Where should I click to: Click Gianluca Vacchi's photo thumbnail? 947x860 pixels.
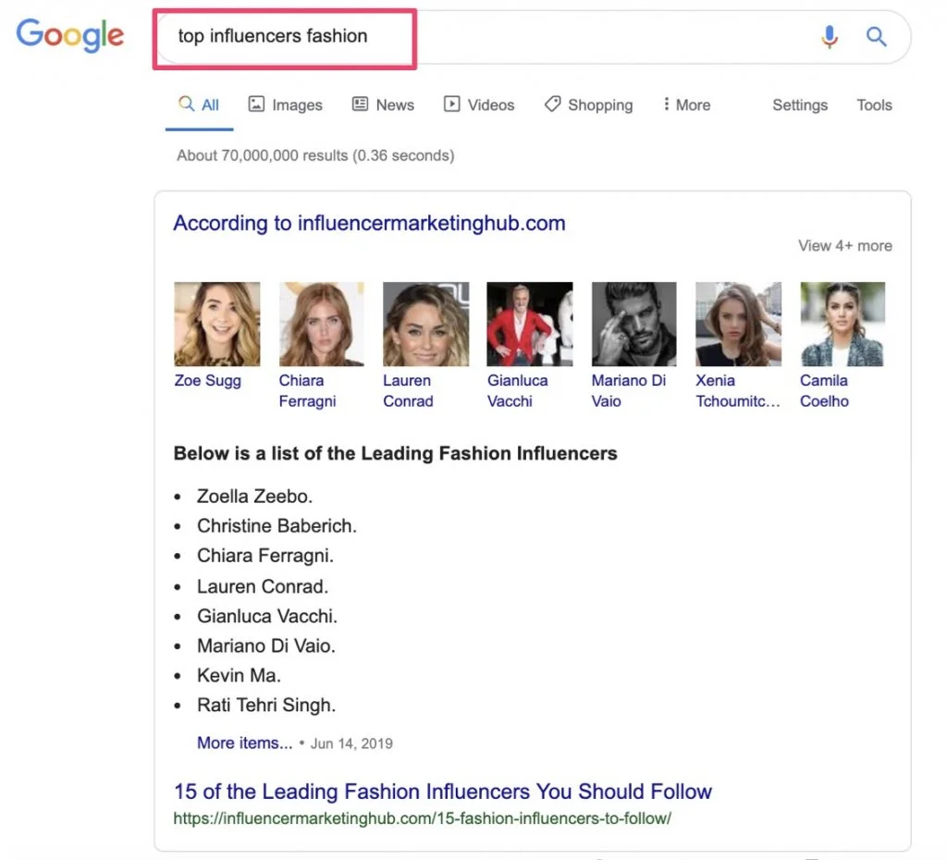tap(530, 324)
